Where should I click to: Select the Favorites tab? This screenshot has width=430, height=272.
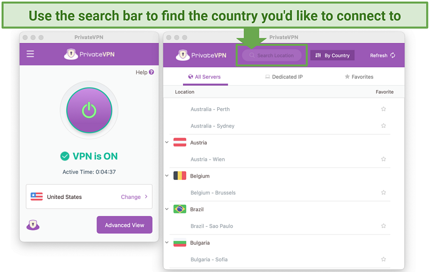tap(359, 77)
